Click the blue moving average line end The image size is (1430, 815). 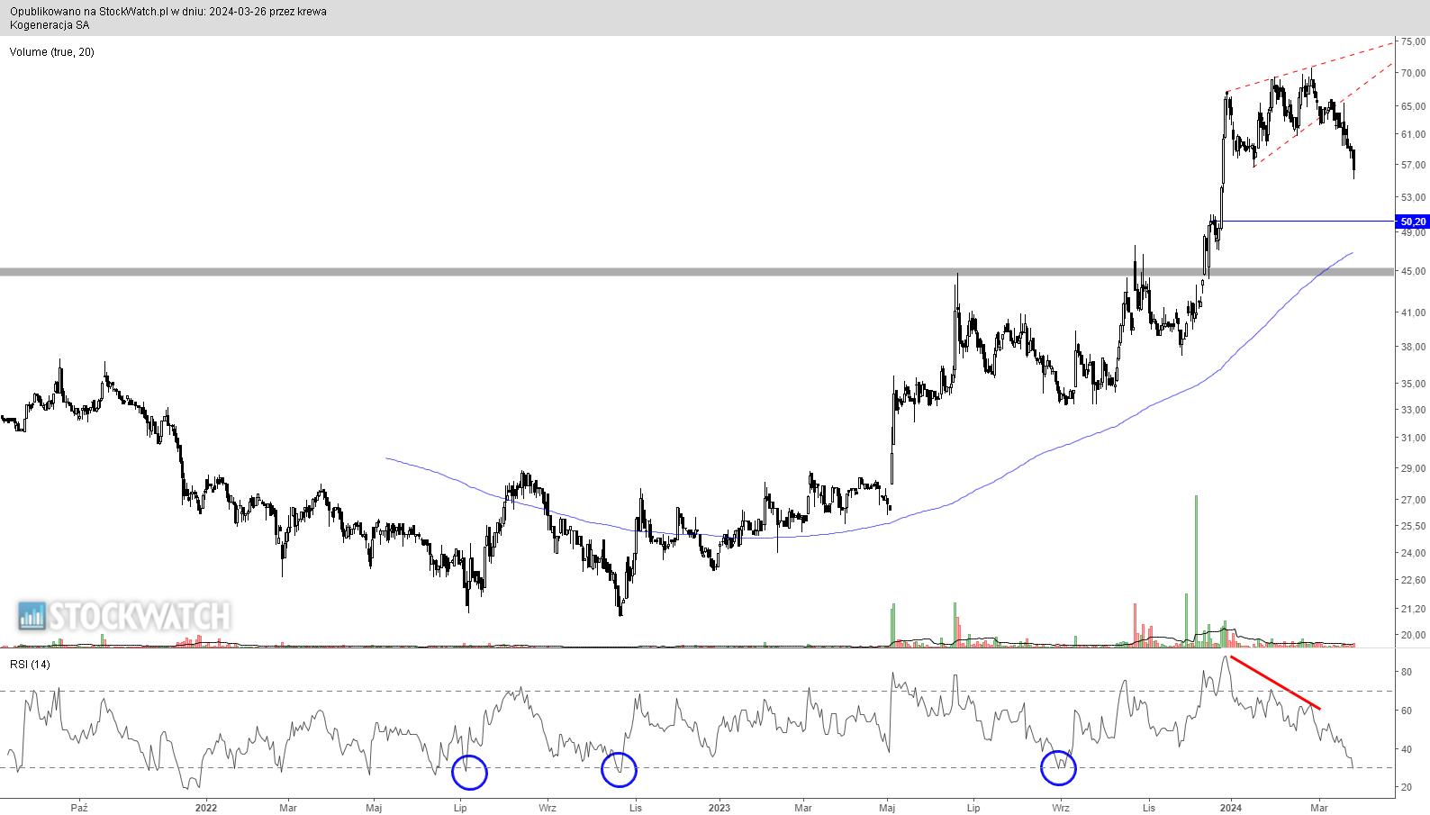1352,253
